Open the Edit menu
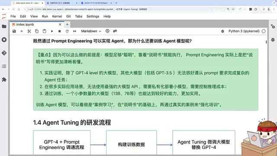 pos(23,16)
